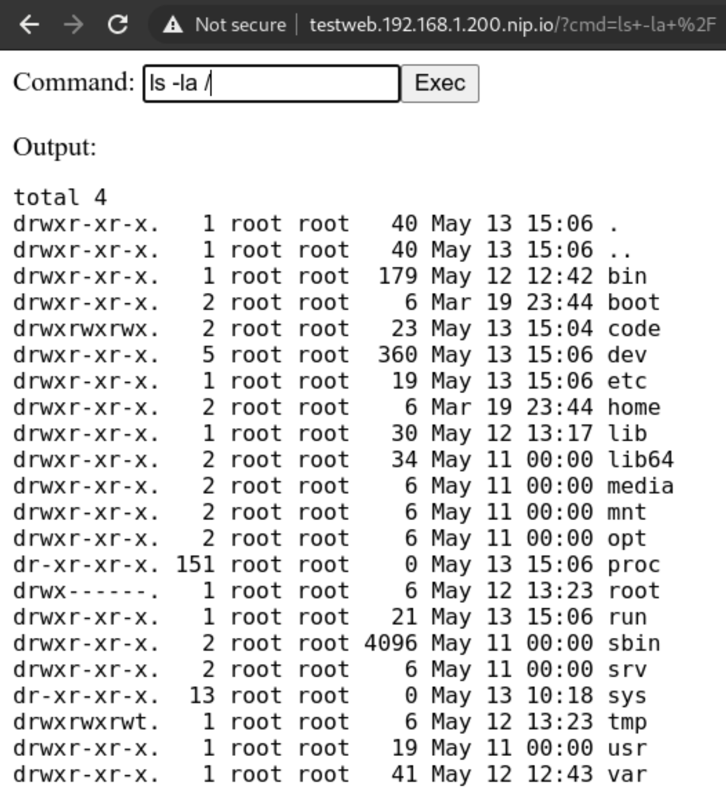
Task: Click the 'root' directory name in last column
Action: click(633, 591)
